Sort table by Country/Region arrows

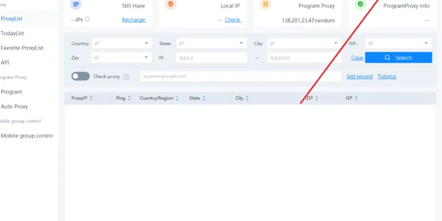(x=177, y=98)
